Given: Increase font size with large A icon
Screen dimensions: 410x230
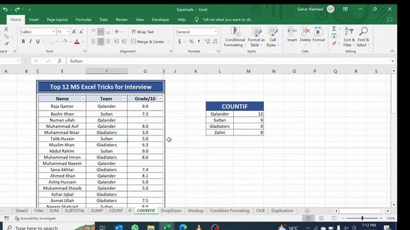Looking at the screenshot, I should 74,32.
